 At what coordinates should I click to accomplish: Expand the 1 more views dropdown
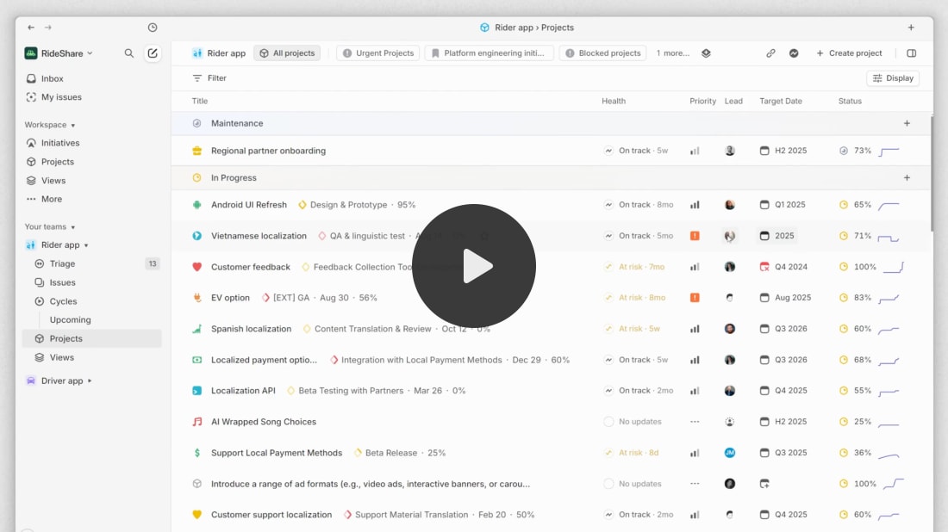673,53
